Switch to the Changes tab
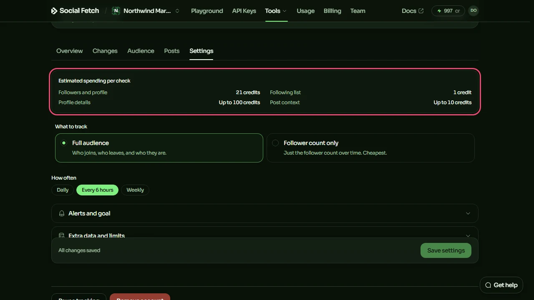This screenshot has width=534, height=300. coord(105,51)
